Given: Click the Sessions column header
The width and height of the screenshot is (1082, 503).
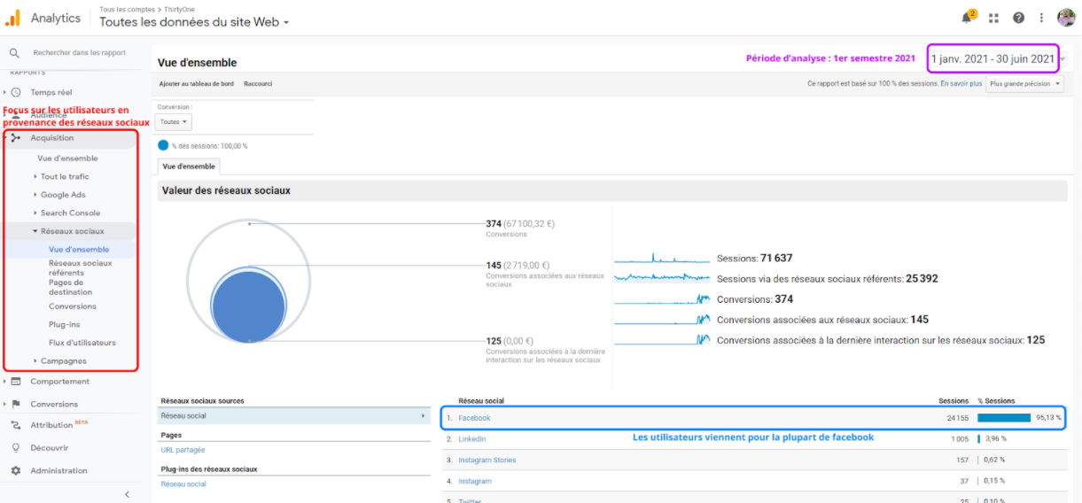Looking at the screenshot, I should click(x=954, y=401).
